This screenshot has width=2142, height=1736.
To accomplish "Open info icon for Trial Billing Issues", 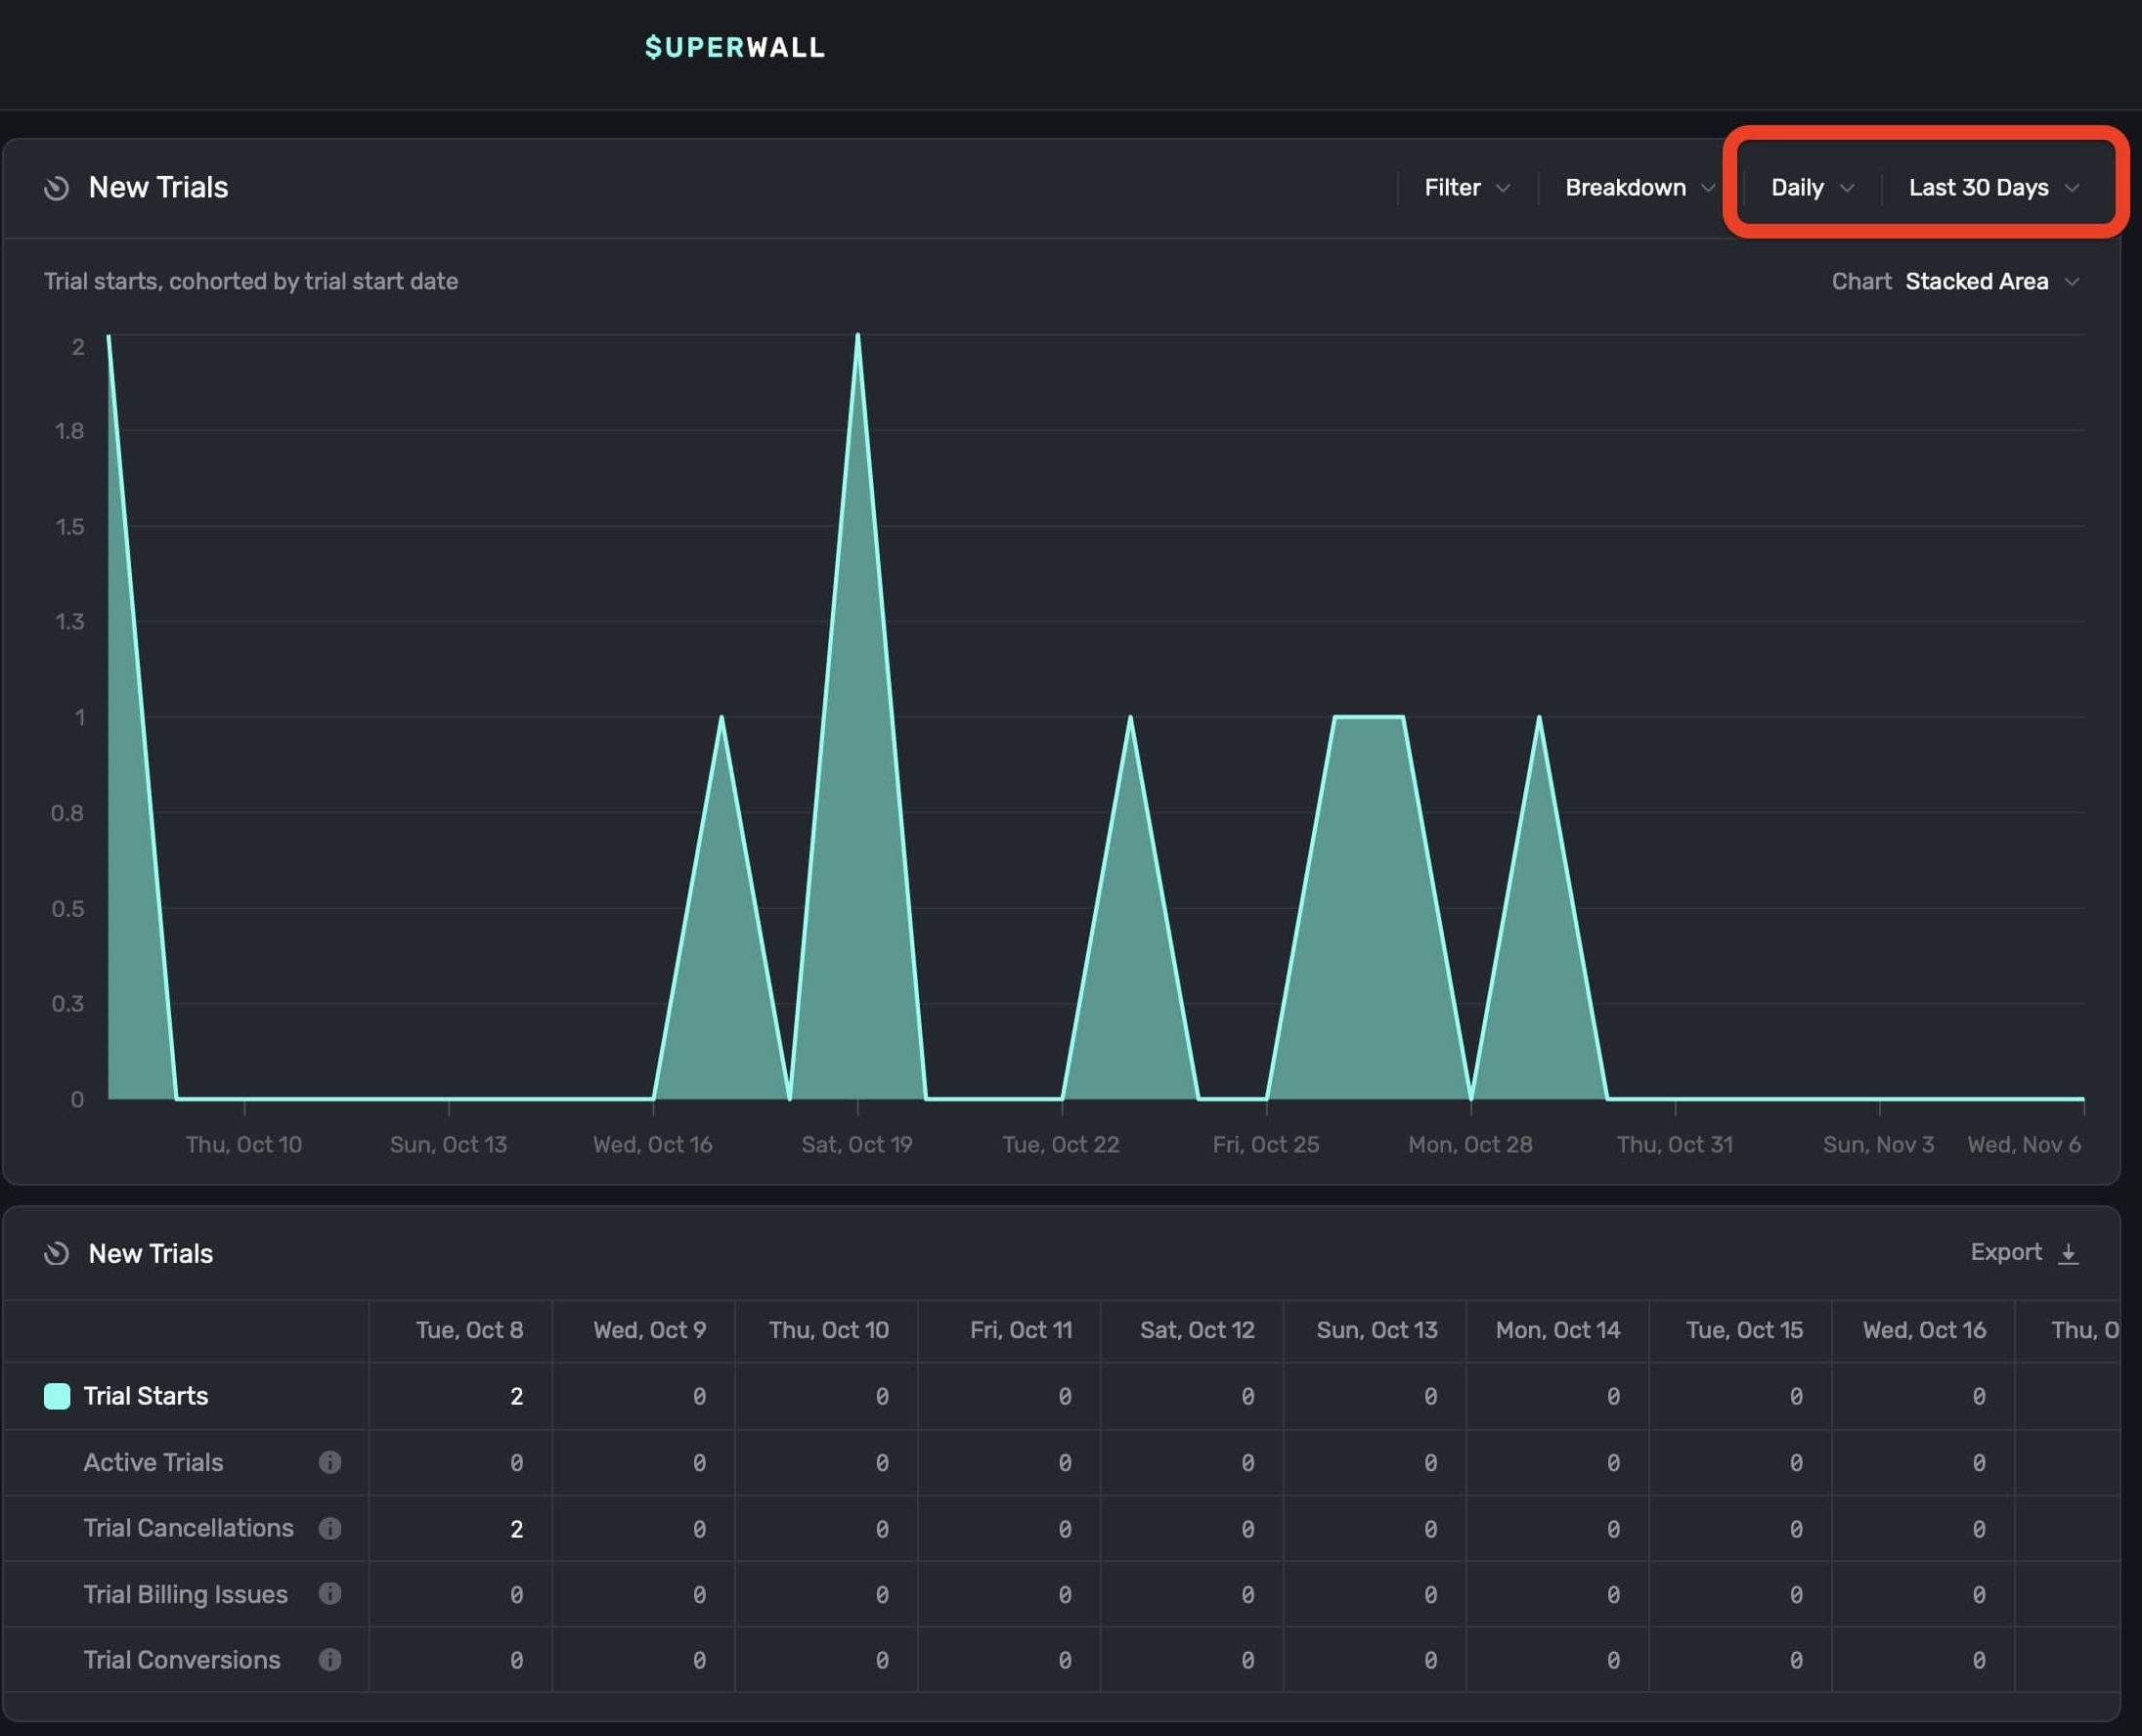I will coord(330,1594).
